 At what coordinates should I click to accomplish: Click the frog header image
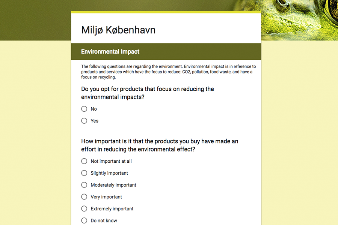pos(300,20)
